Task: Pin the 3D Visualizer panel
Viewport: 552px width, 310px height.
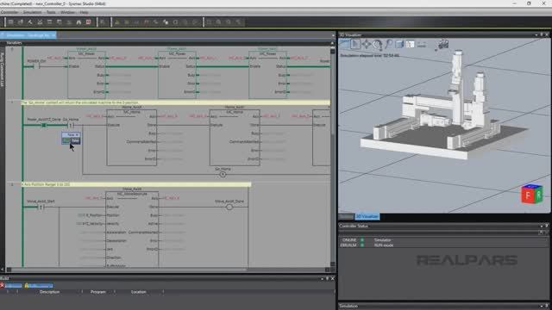Action: coord(542,34)
